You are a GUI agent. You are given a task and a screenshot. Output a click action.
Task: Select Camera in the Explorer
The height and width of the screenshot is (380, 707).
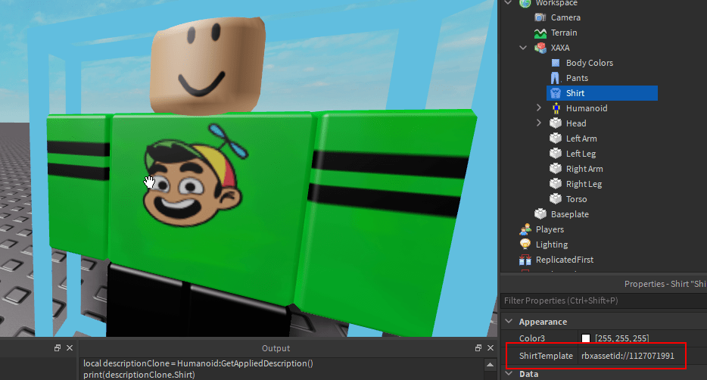565,17
